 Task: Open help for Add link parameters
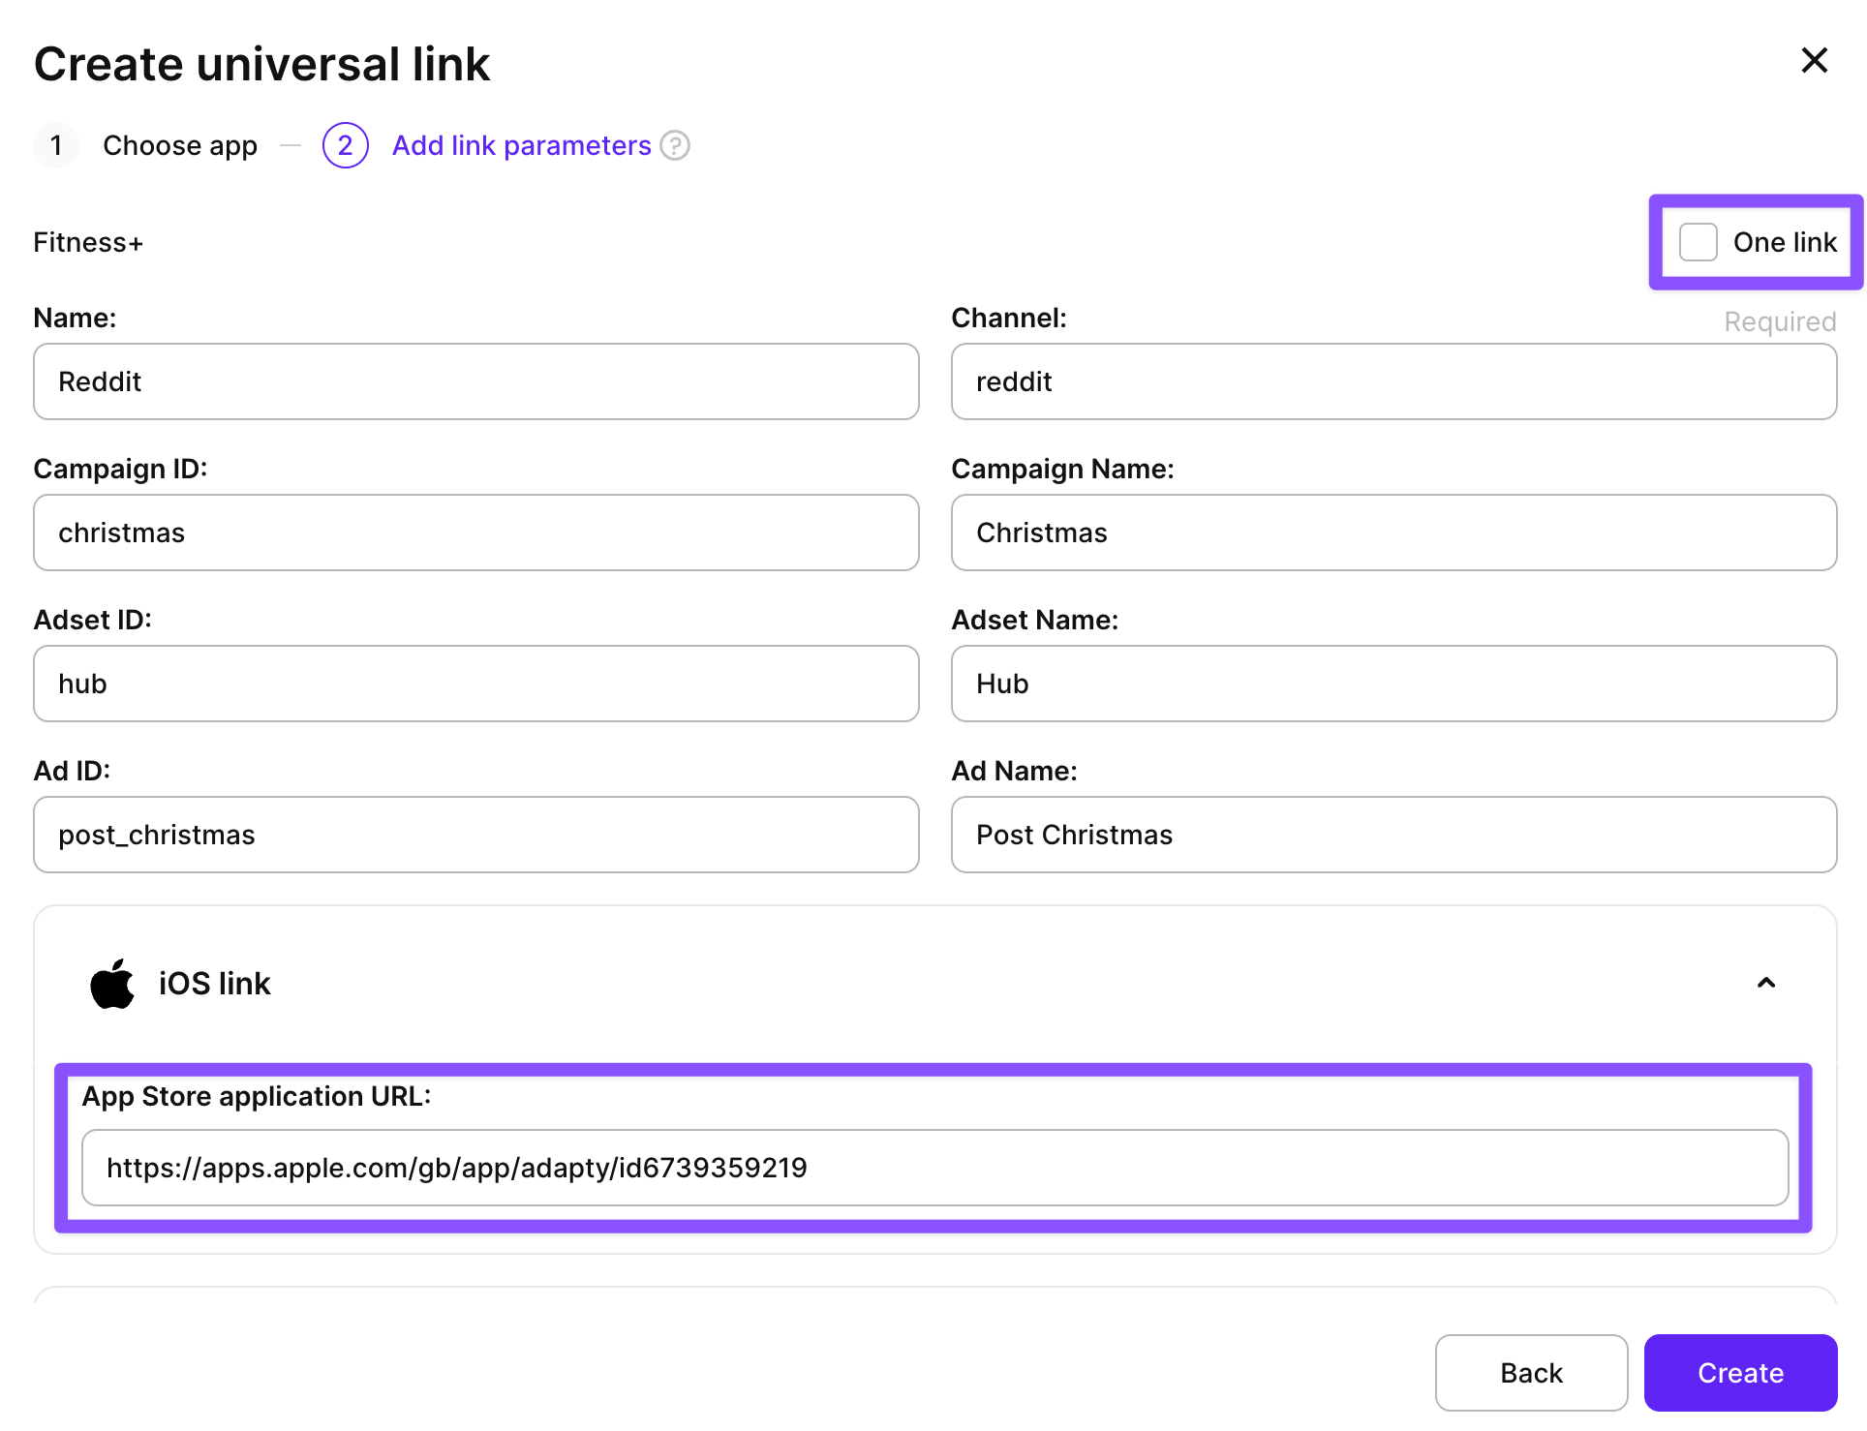click(677, 145)
